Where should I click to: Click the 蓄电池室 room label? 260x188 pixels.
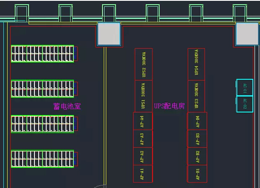[x=67, y=106]
